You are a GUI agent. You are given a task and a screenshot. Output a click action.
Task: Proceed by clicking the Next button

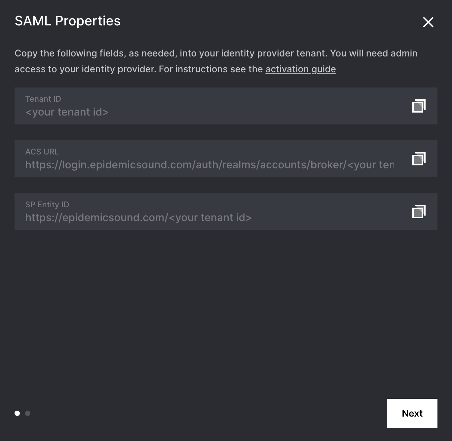[412, 413]
